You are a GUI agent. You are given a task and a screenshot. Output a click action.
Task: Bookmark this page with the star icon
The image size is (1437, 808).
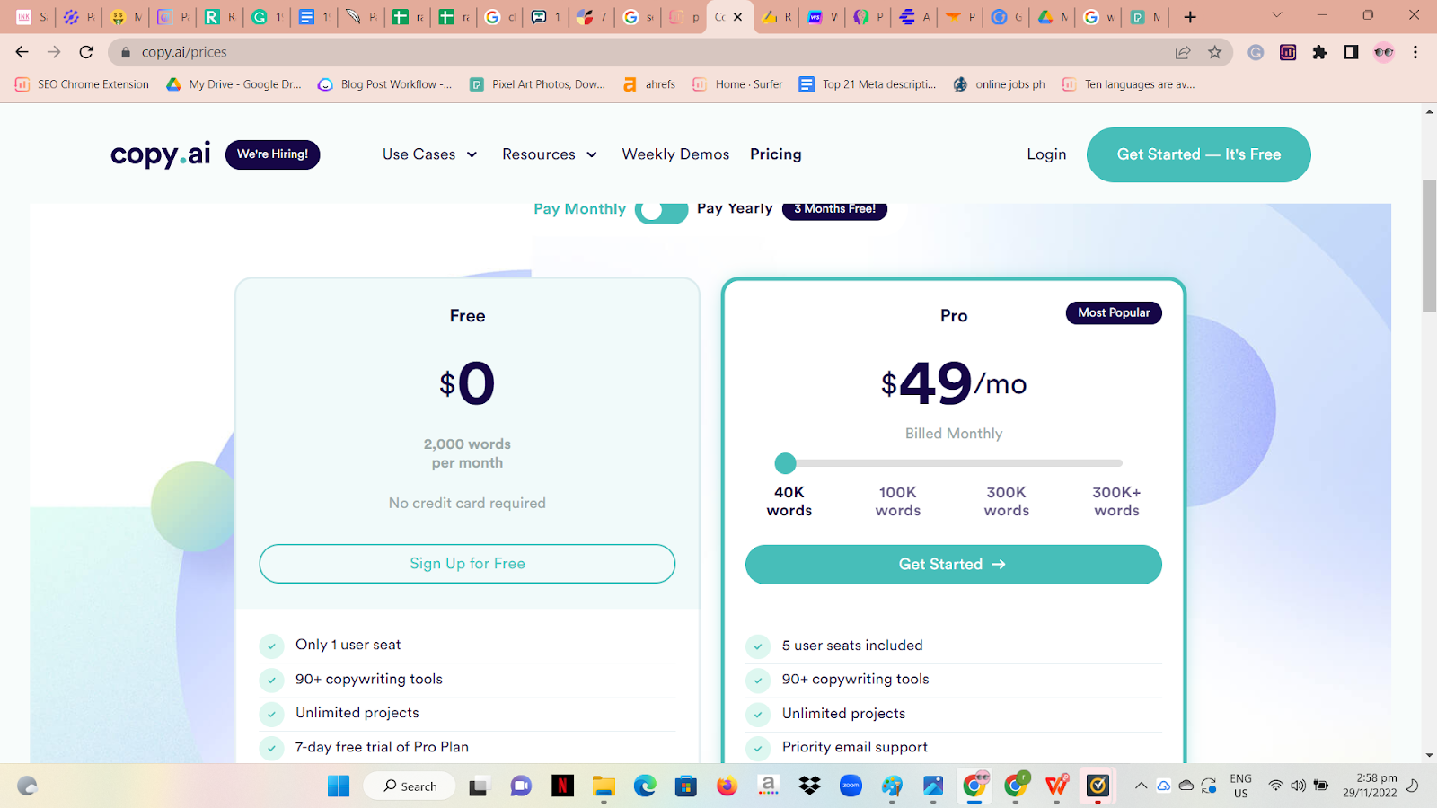click(x=1215, y=52)
